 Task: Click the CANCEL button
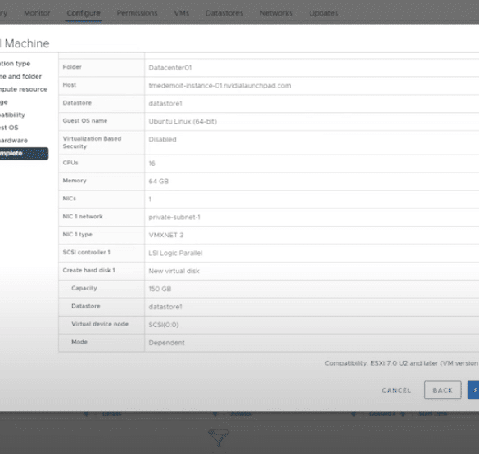396,390
